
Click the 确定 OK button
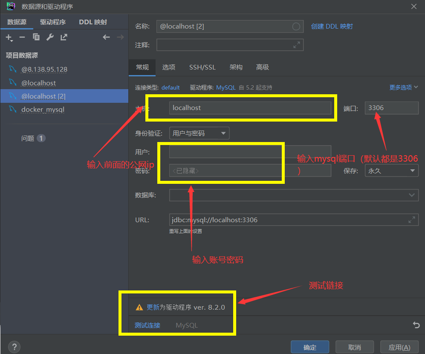click(x=310, y=347)
